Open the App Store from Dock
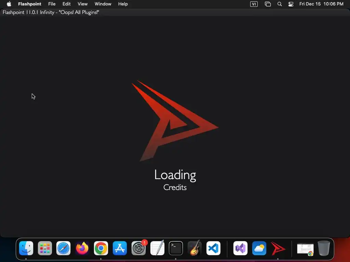 tap(120, 248)
